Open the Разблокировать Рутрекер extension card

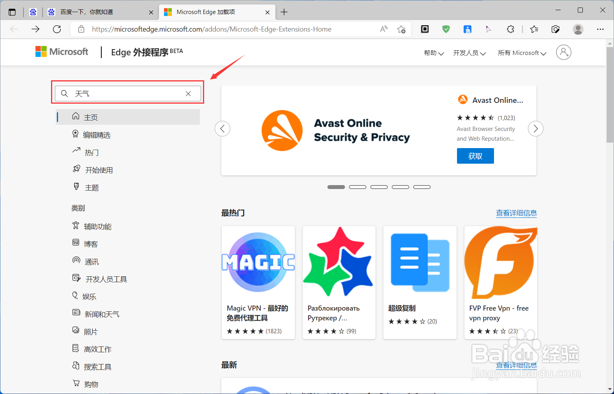click(339, 283)
